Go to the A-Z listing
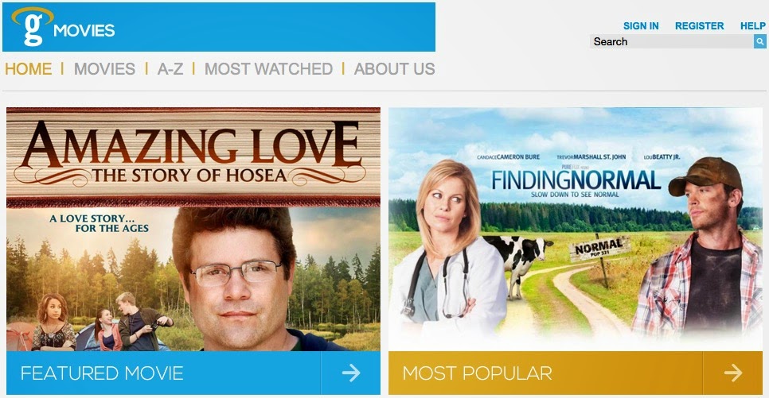 click(170, 69)
